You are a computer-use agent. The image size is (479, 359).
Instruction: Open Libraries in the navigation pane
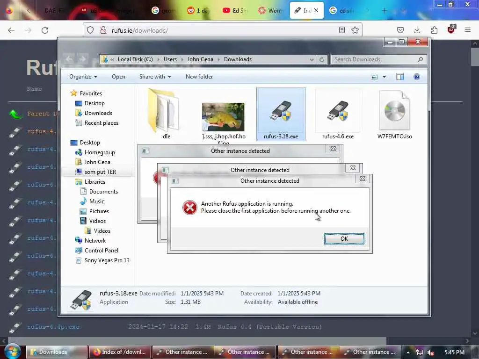pos(94,182)
